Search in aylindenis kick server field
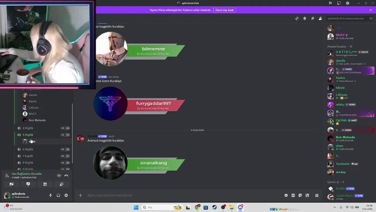This screenshot has height=212, width=376. pos(350,18)
